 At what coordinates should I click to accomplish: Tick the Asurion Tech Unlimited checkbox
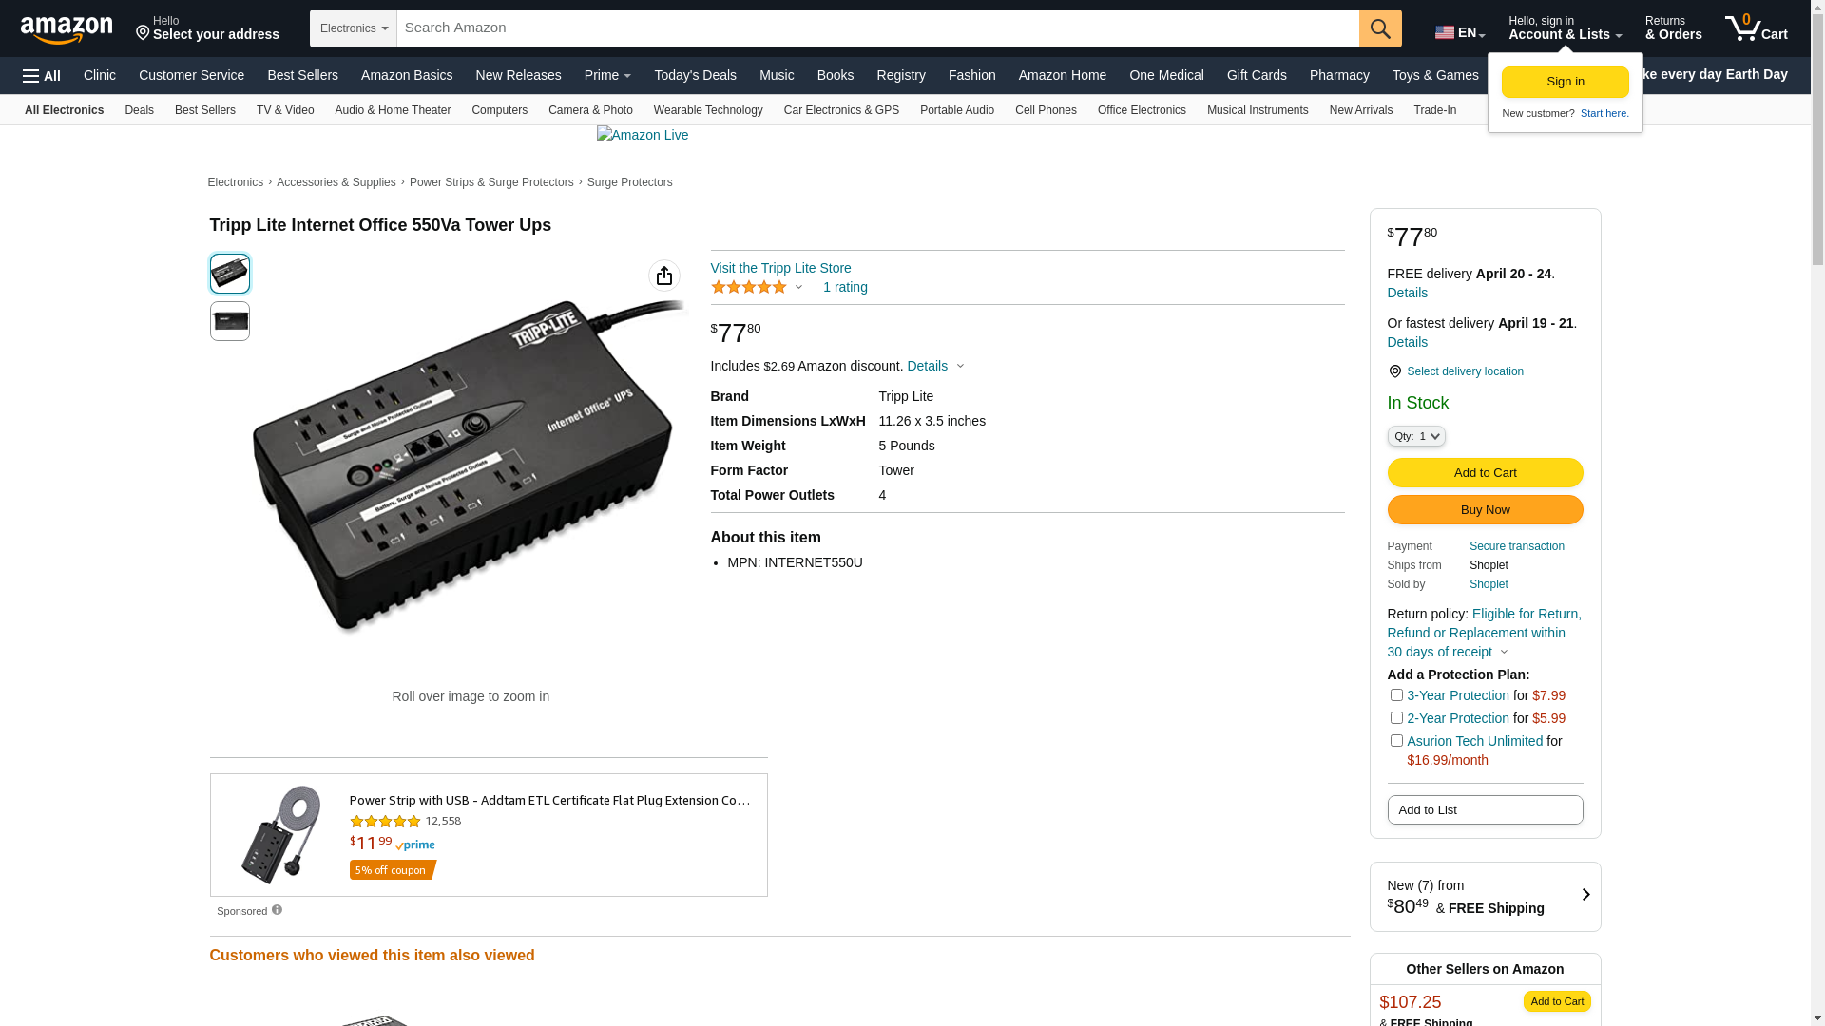click(x=1396, y=741)
